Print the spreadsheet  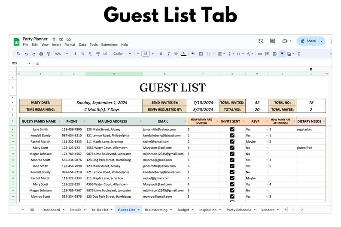[x=41, y=54]
